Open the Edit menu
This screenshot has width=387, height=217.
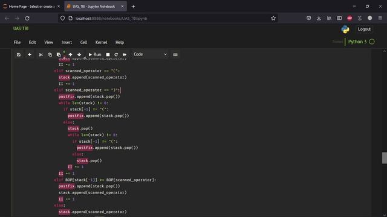(x=32, y=42)
